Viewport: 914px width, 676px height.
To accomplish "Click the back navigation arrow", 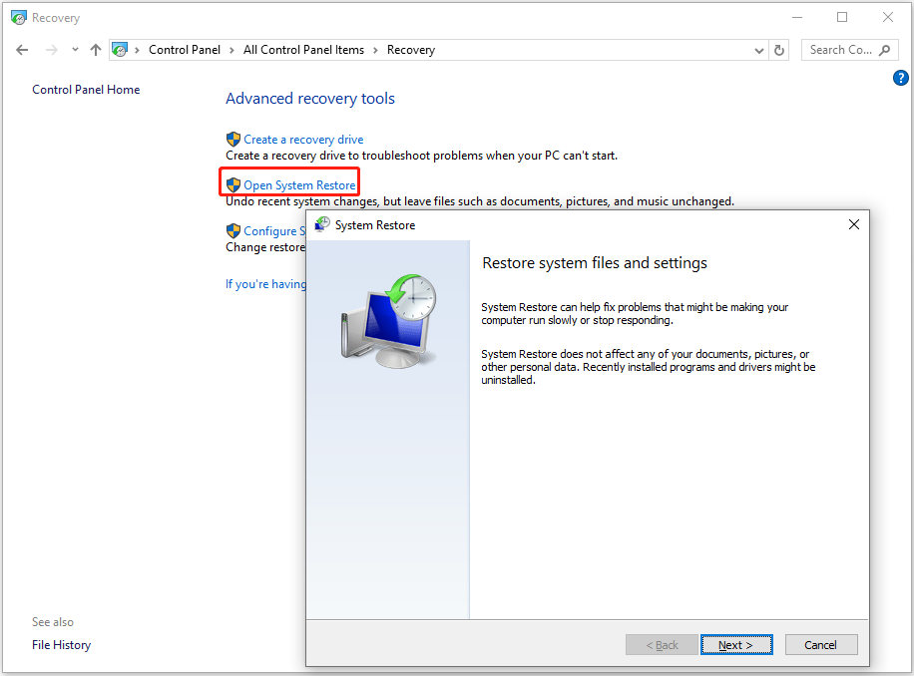I will point(22,49).
